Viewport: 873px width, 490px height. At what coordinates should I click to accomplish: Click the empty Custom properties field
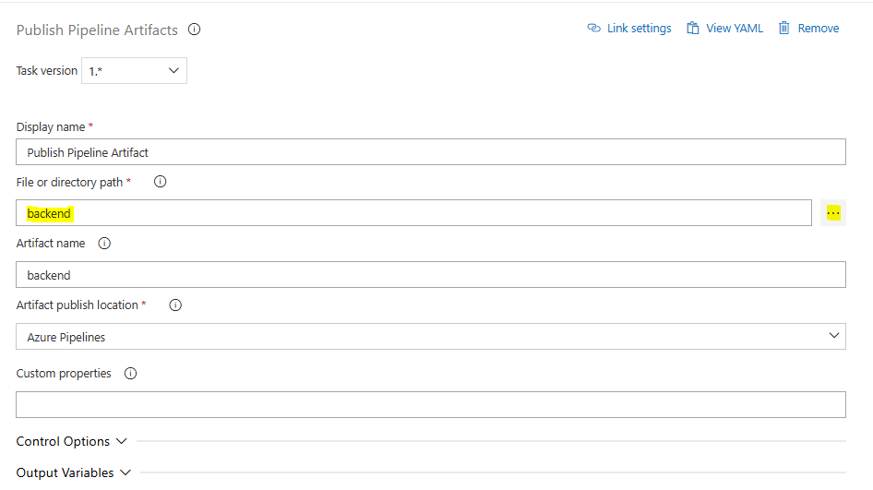[x=431, y=404]
